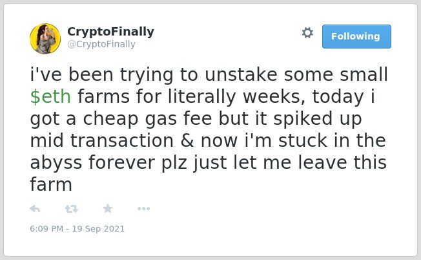Image resolution: width=421 pixels, height=260 pixels.
Task: Unfollow via the blue Following button
Action: click(356, 37)
